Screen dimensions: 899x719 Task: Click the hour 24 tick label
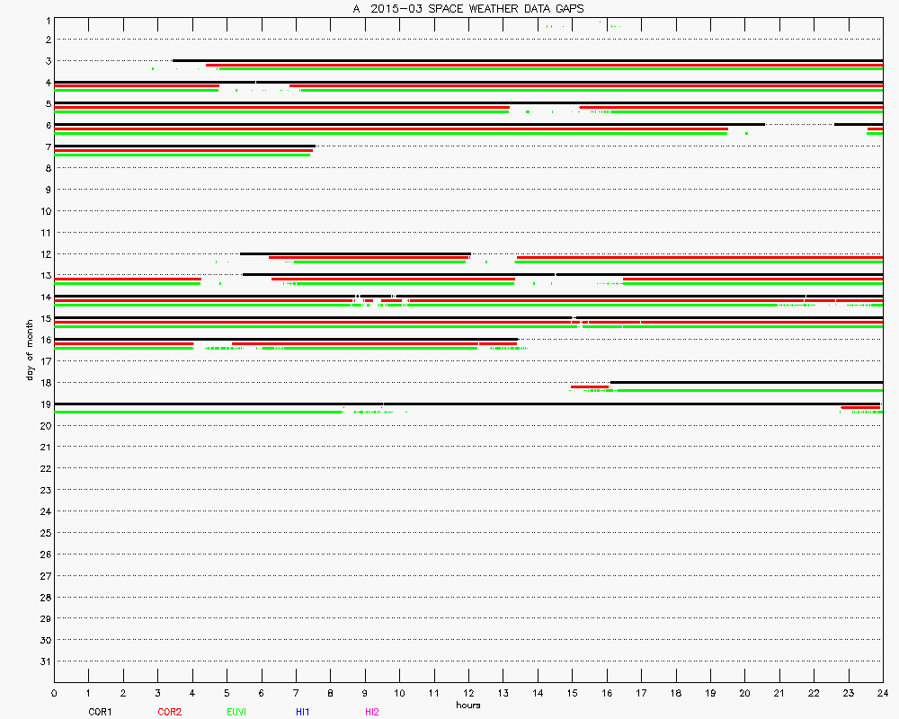pyautogui.click(x=882, y=693)
